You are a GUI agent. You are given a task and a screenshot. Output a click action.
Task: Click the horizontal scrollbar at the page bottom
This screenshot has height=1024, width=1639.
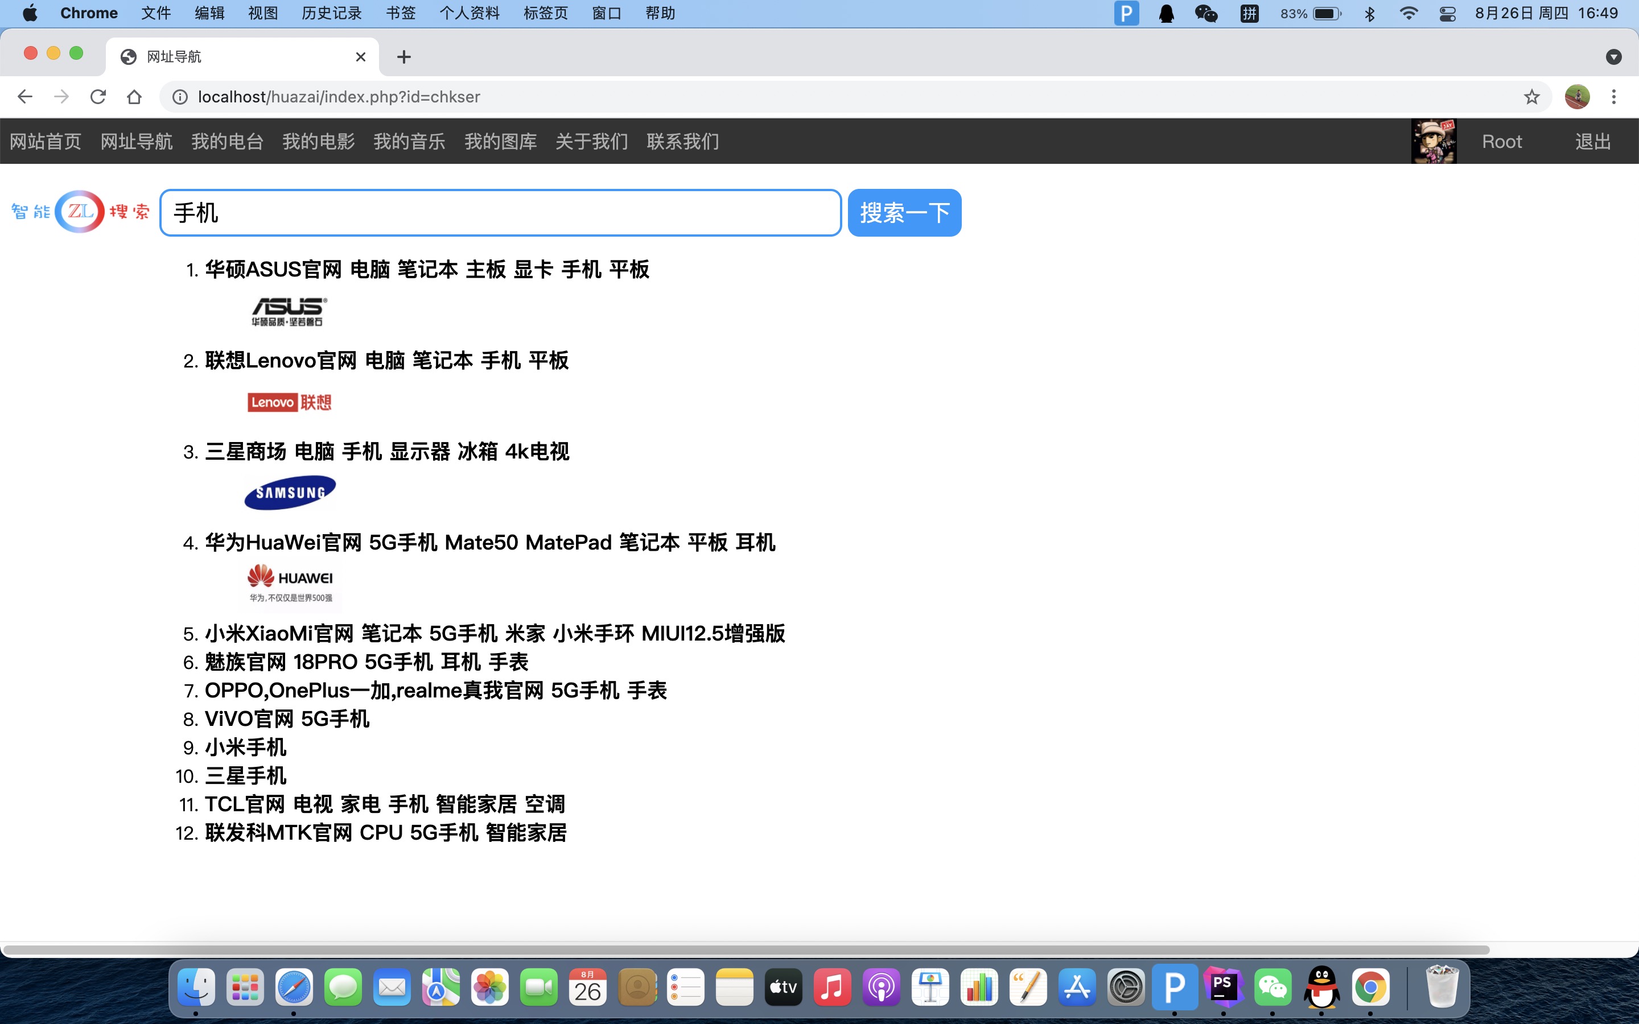[x=745, y=949]
